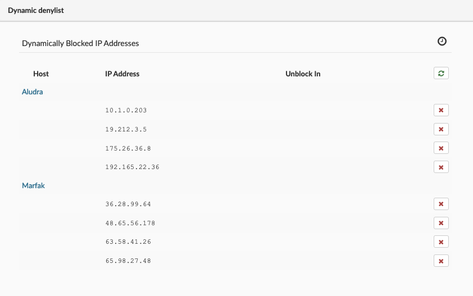Unblock IP address 36.28.99.64
Image resolution: width=473 pixels, height=296 pixels.
(441, 204)
